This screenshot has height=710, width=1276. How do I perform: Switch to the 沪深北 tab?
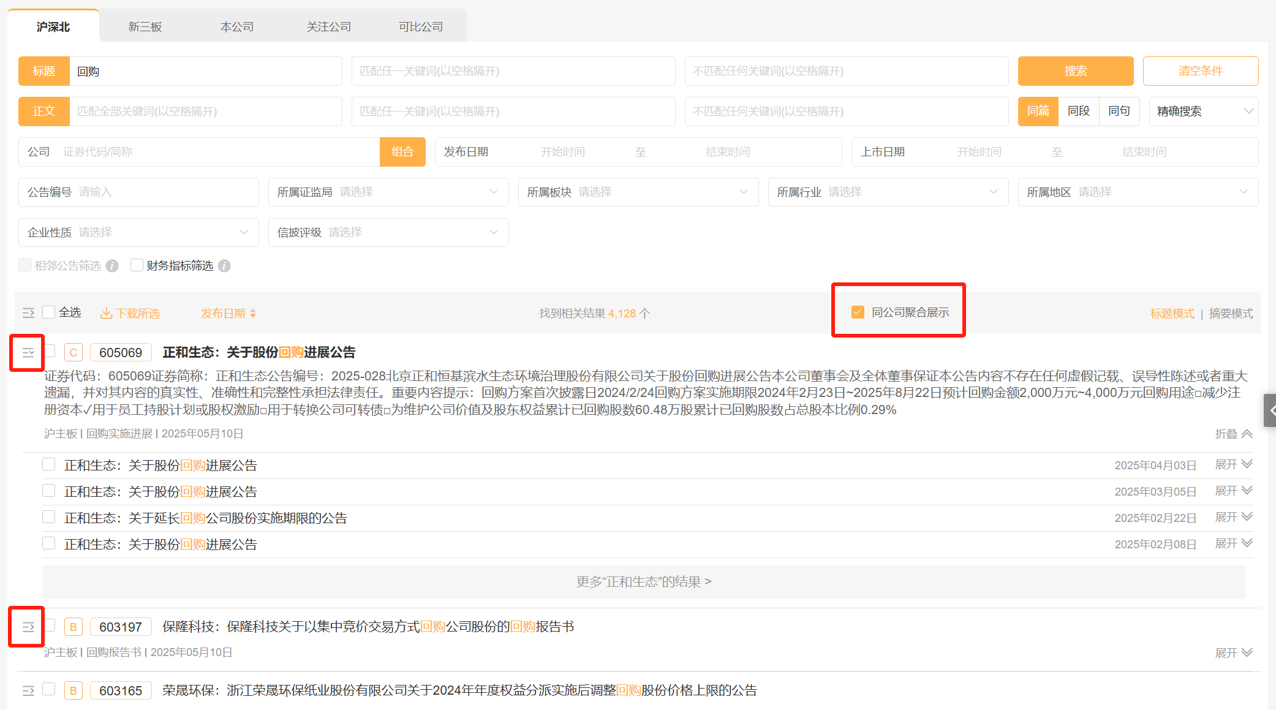pyautogui.click(x=53, y=27)
